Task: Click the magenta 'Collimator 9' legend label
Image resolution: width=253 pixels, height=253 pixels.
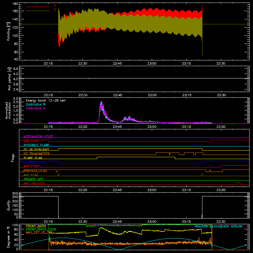Action: pyautogui.click(x=35, y=108)
